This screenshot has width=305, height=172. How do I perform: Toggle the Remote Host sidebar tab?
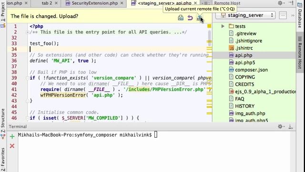[300, 53]
